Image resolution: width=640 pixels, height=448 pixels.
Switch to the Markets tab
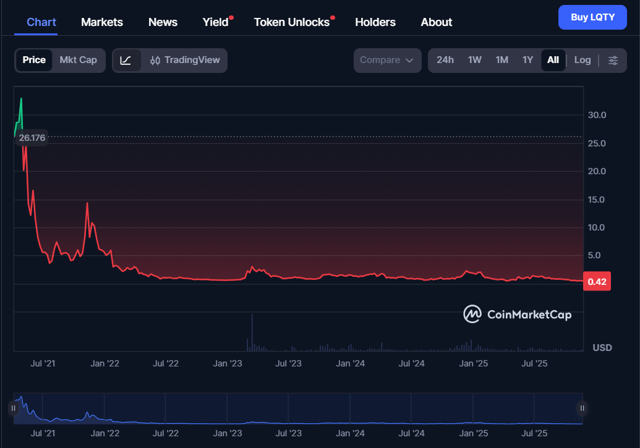point(101,22)
